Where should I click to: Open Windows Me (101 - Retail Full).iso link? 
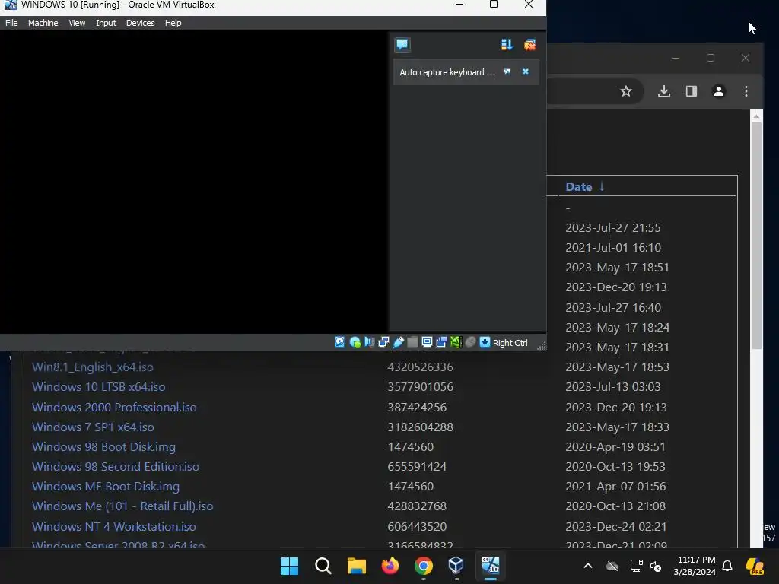[122, 506]
